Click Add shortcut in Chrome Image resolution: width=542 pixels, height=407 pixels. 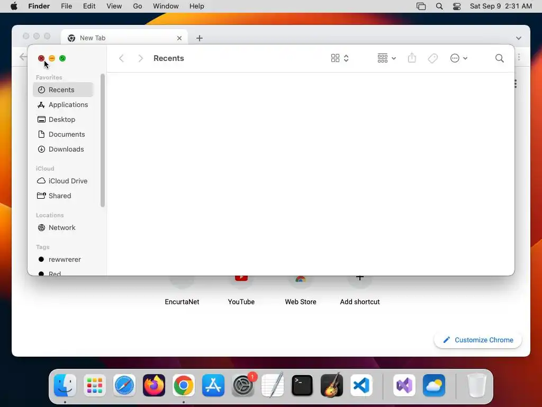click(x=360, y=290)
